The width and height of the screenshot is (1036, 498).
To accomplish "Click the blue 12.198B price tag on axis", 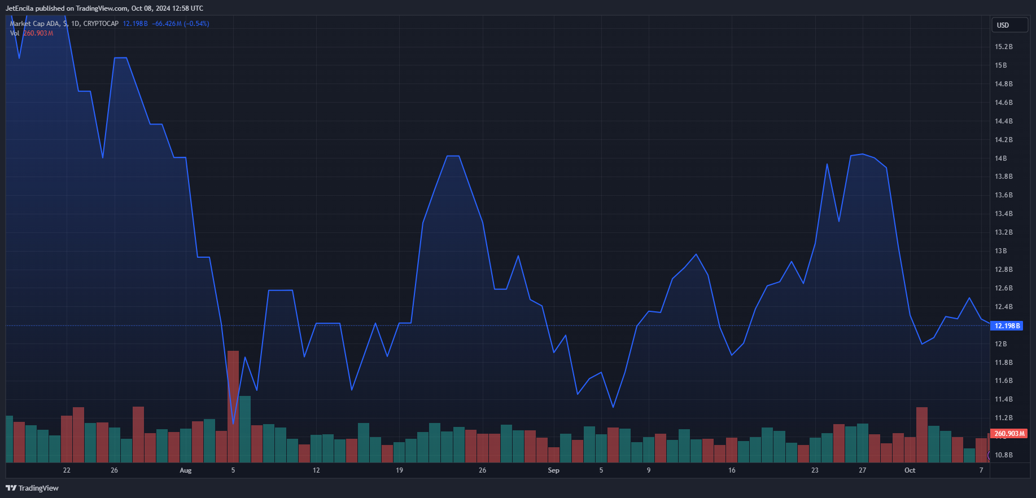I will [x=1007, y=326].
